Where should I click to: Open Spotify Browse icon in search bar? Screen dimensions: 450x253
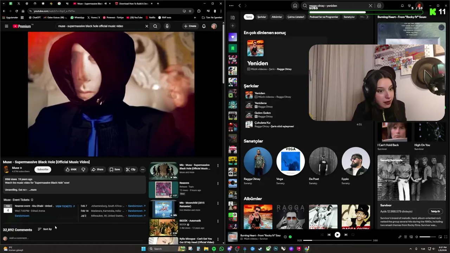coord(379,6)
